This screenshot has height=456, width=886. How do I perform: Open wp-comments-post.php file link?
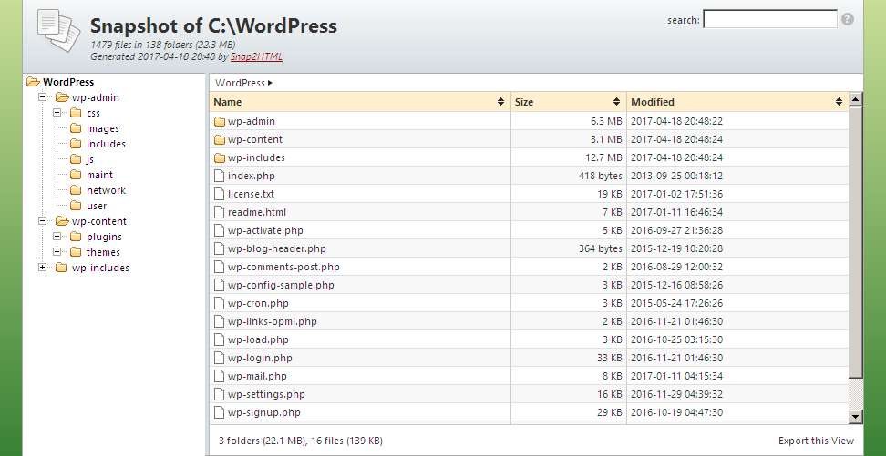tap(283, 267)
